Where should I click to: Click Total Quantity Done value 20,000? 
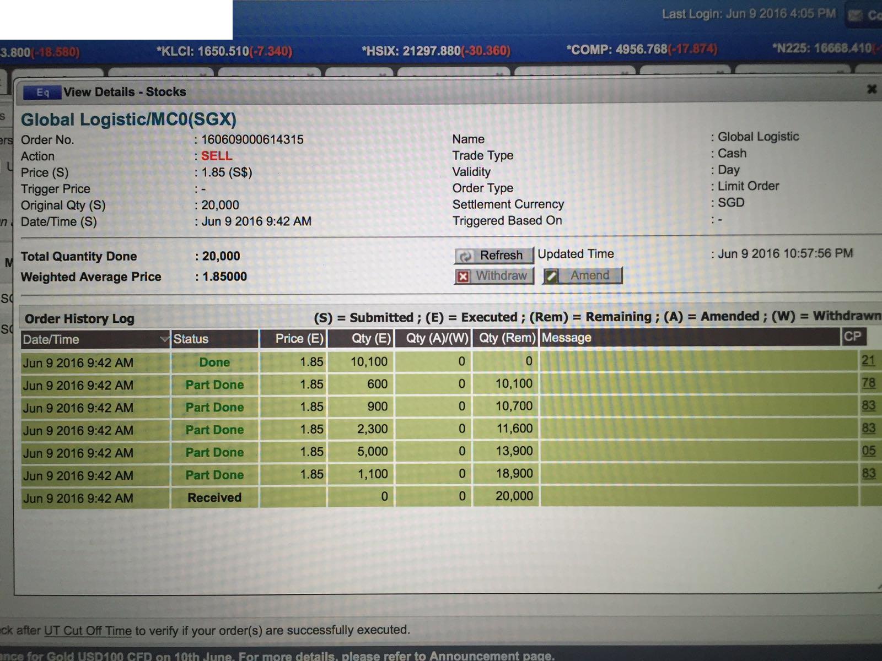point(221,256)
